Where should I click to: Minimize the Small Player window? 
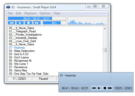coord(89,6)
